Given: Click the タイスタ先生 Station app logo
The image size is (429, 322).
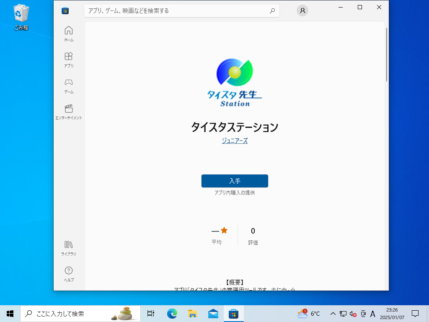Looking at the screenshot, I should click(x=235, y=83).
